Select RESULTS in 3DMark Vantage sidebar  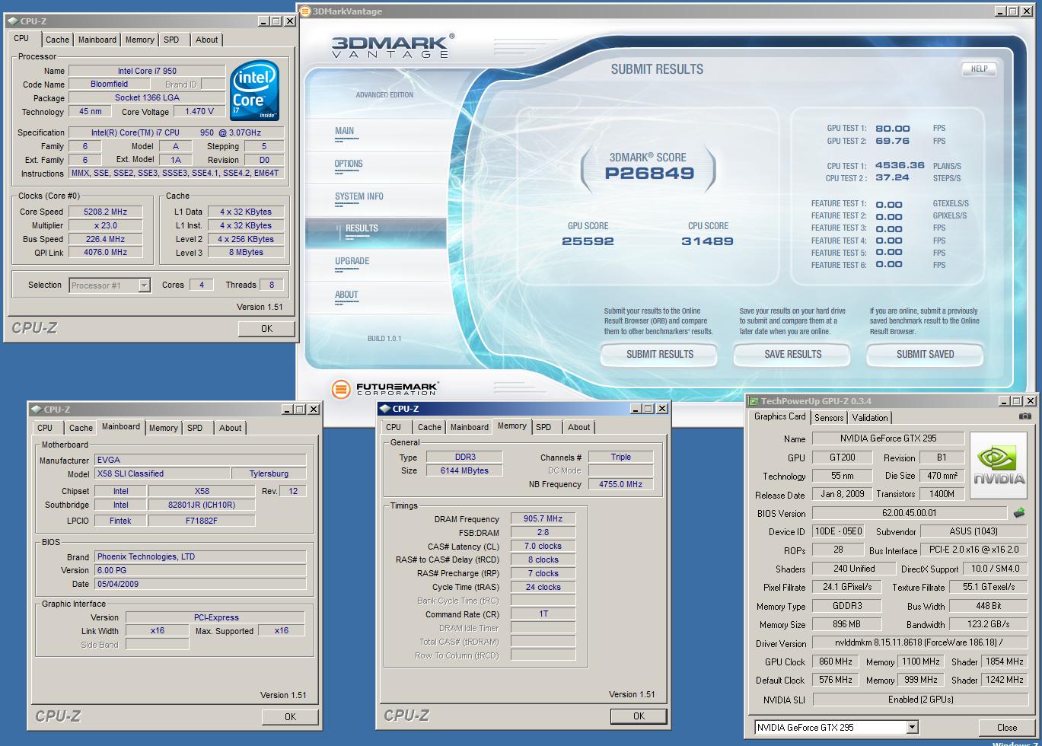click(362, 228)
